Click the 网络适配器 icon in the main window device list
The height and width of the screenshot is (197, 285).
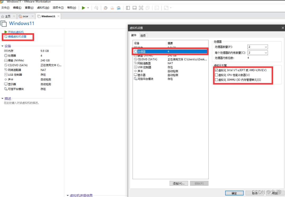click(6, 70)
